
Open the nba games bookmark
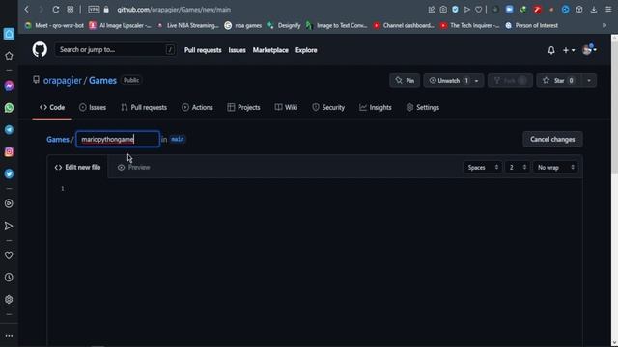(x=242, y=26)
